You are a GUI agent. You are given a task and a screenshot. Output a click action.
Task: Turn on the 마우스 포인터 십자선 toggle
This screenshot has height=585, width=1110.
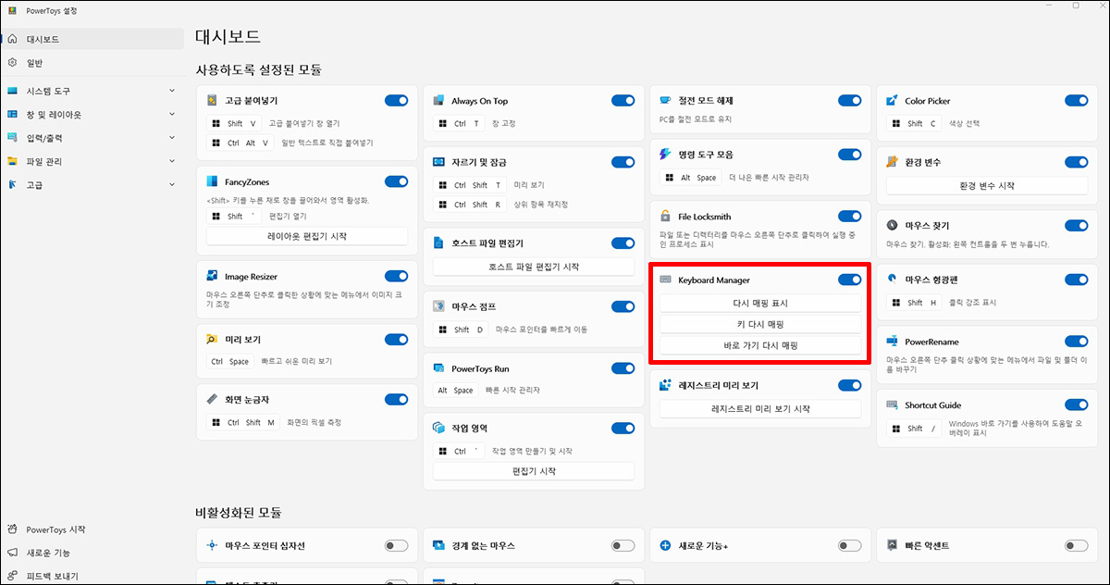(396, 546)
